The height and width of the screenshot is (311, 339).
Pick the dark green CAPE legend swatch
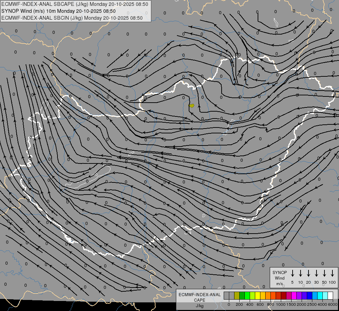[x=242, y=295]
